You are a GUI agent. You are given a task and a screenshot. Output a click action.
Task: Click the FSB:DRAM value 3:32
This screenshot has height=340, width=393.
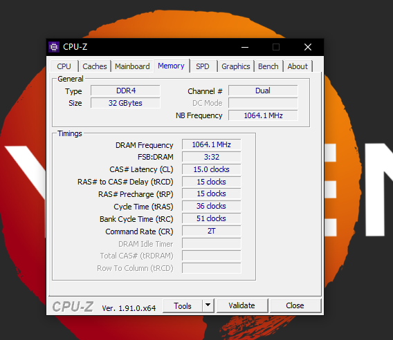click(211, 157)
